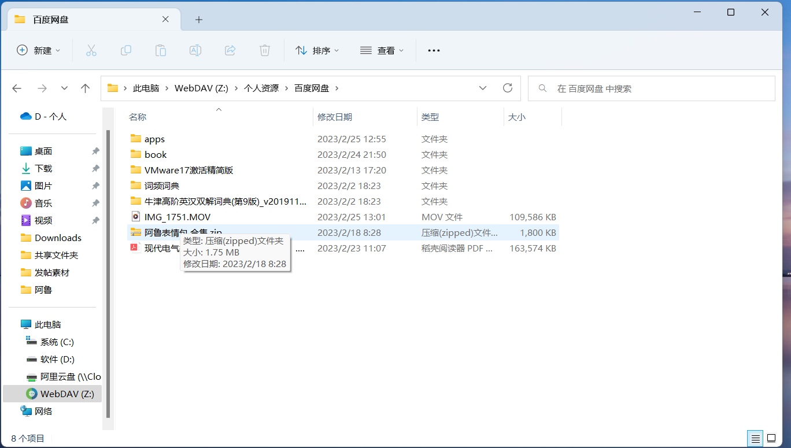Screen dimensions: 791x448
Task: Select 阿里云盘 network drive in sidebar
Action: (62, 376)
